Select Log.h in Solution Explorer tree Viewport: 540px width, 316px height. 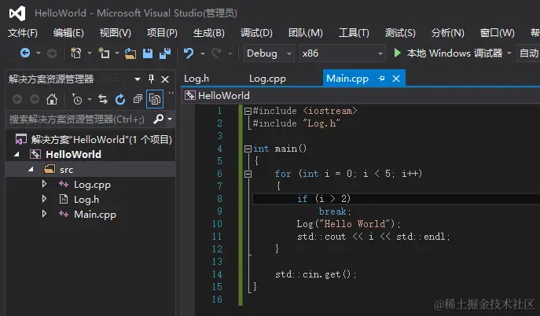coord(86,200)
